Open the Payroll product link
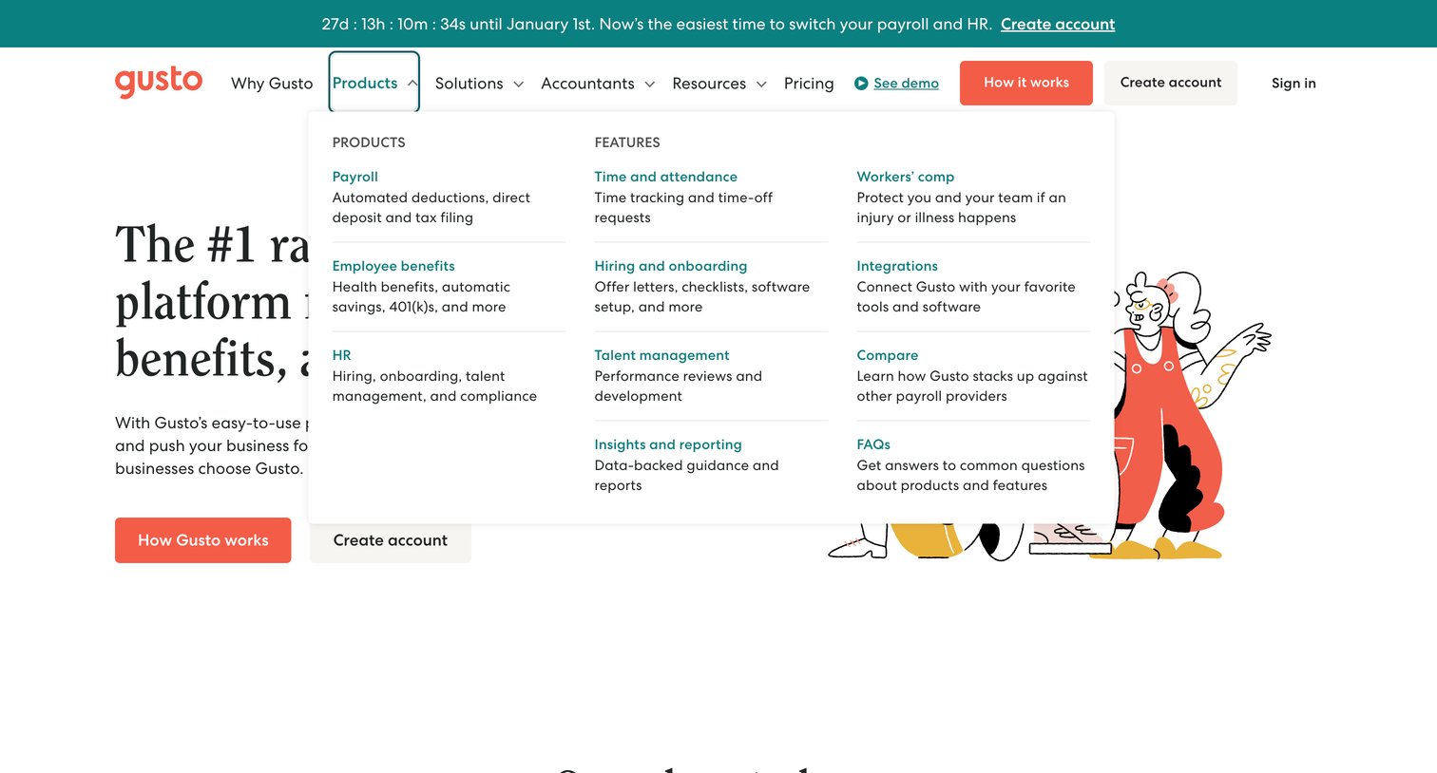Image resolution: width=1437 pixels, height=773 pixels. click(x=355, y=177)
